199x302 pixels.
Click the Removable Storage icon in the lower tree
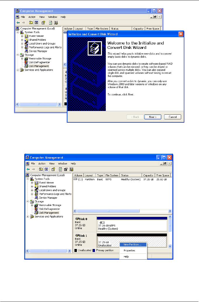pos(36,205)
